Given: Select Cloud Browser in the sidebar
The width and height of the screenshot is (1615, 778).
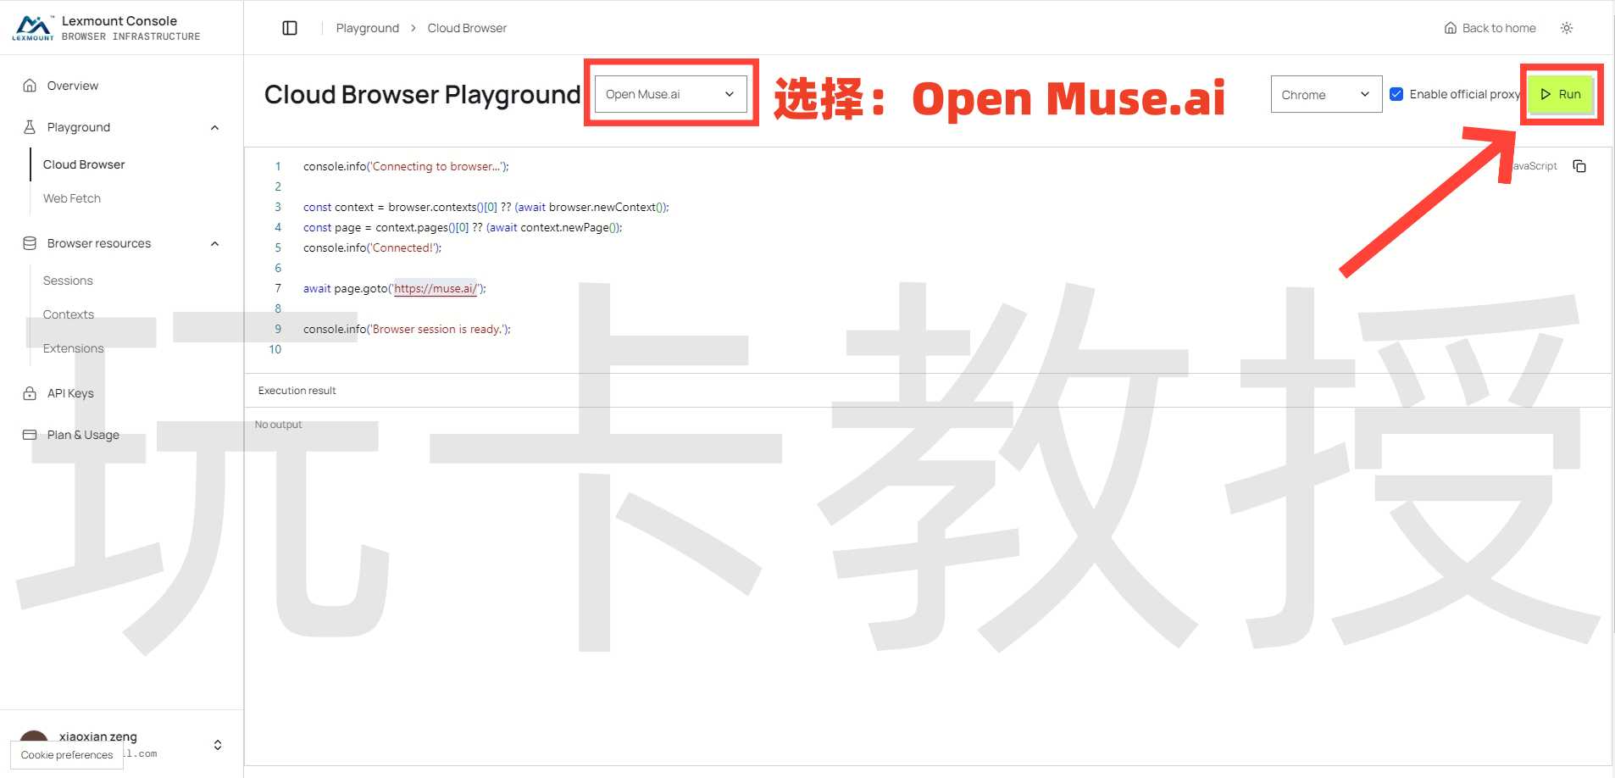Looking at the screenshot, I should [84, 164].
